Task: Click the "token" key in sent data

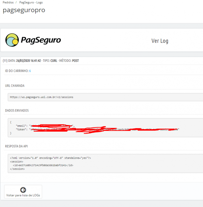Action: pyautogui.click(x=21, y=129)
